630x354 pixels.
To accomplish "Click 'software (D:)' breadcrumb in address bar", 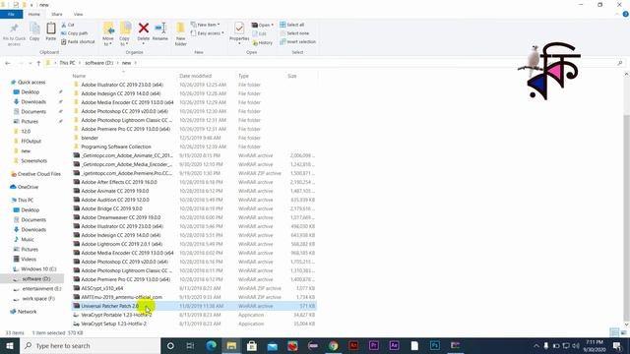I will [x=98, y=63].
